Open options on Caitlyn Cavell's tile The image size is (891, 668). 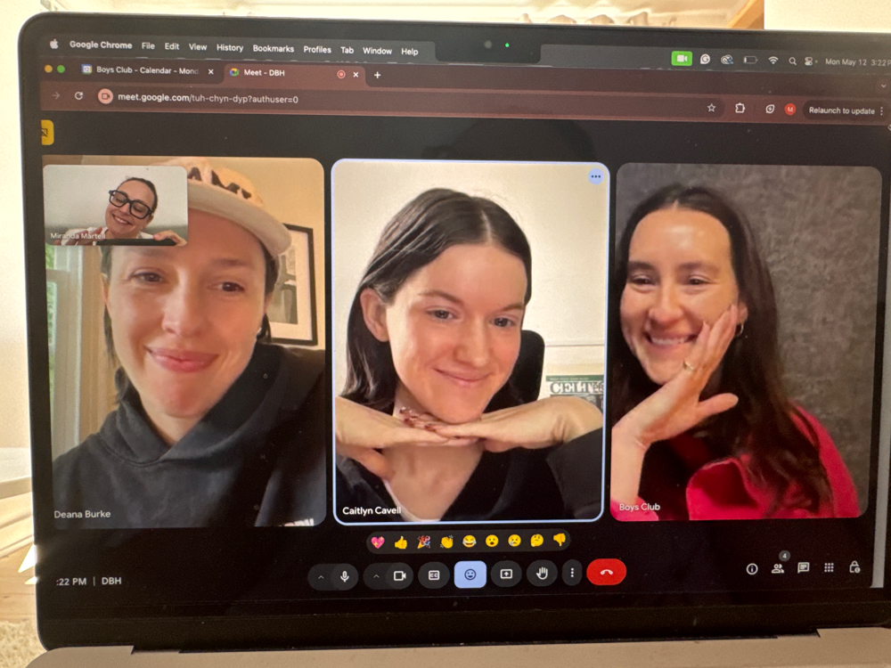coord(595,176)
